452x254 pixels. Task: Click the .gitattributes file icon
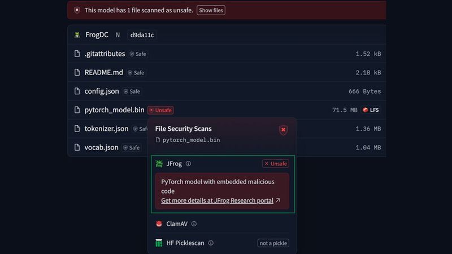(78, 54)
